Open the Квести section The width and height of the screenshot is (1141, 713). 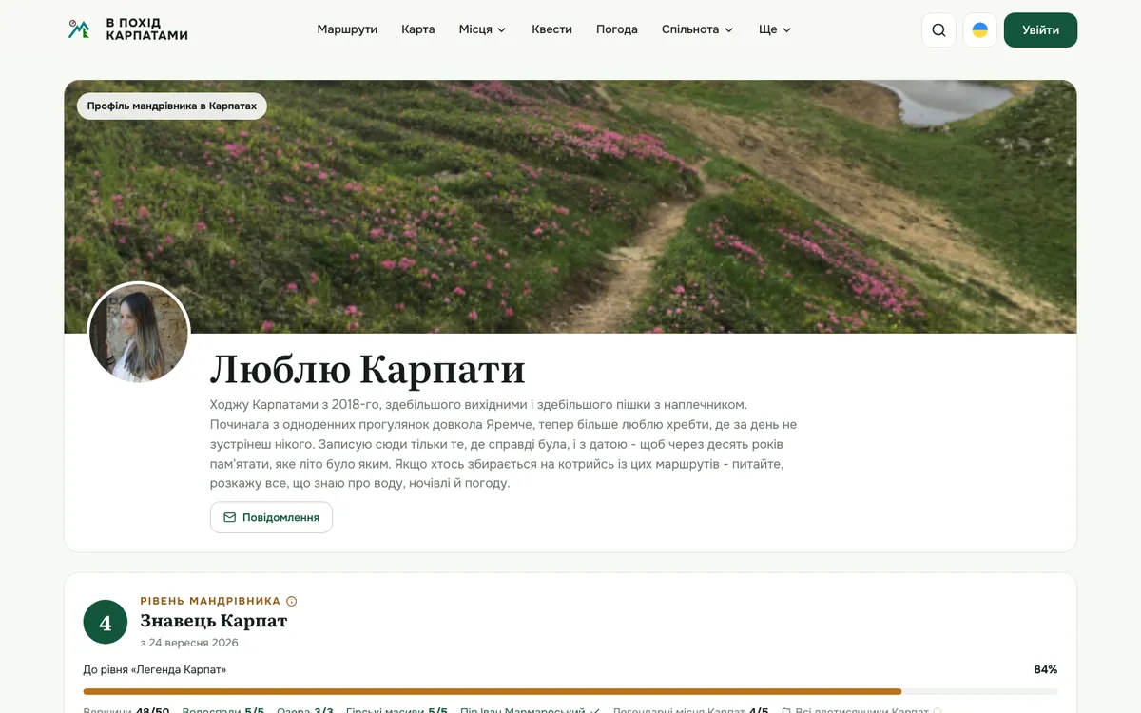coord(551,29)
